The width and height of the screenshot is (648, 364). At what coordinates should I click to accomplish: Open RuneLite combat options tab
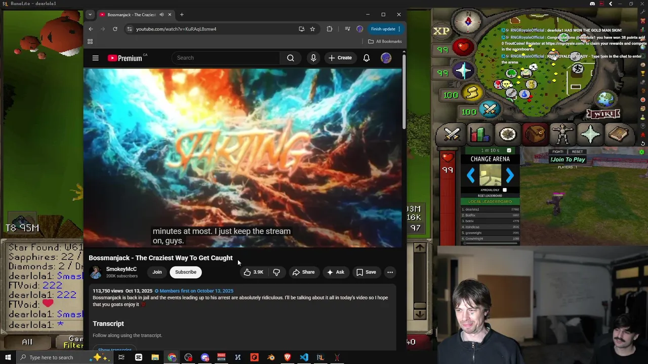tap(452, 134)
